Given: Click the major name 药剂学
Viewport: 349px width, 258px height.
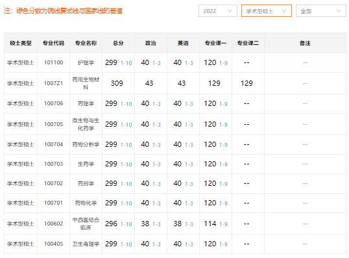Looking at the screenshot, I should [x=86, y=183].
